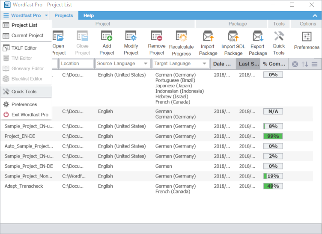The width and height of the screenshot is (322, 234).
Task: Click the Project List icon in the menu
Action: pos(6,25)
